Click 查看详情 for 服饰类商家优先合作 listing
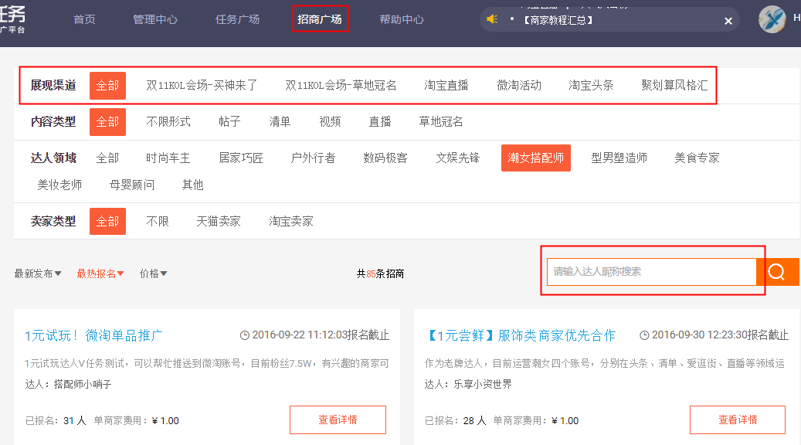Viewport: 801px width, 445px height. (737, 420)
